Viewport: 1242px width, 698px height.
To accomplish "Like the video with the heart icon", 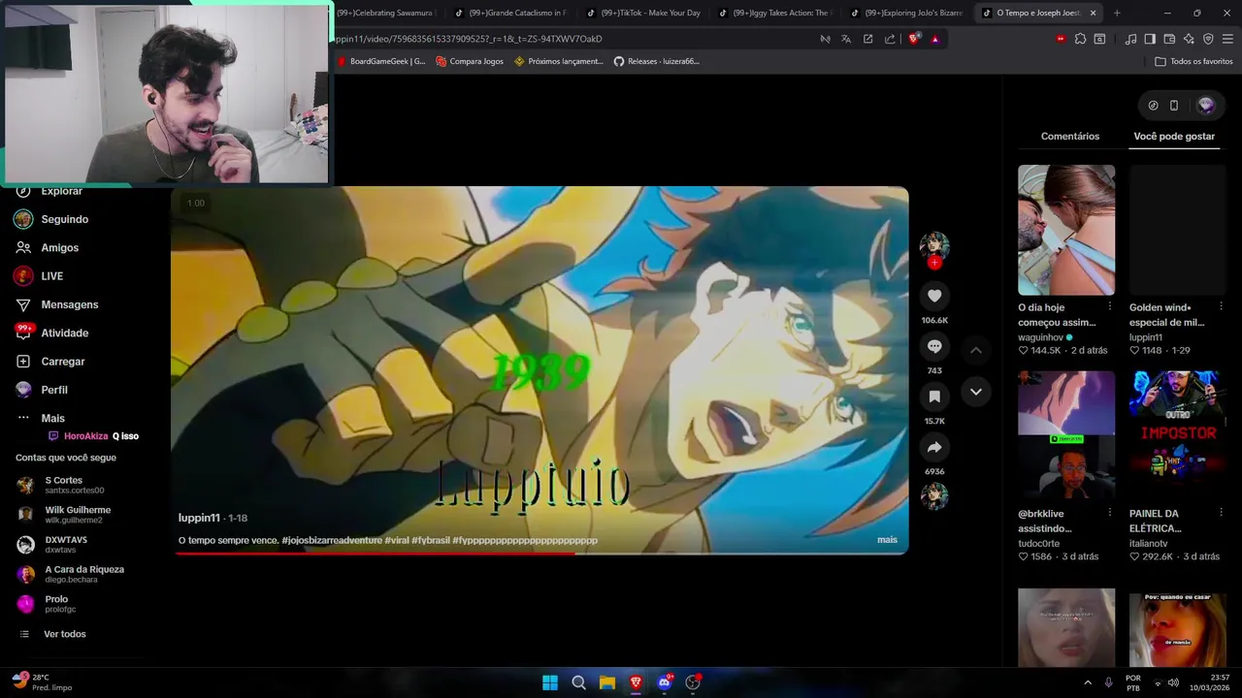I will (x=934, y=296).
